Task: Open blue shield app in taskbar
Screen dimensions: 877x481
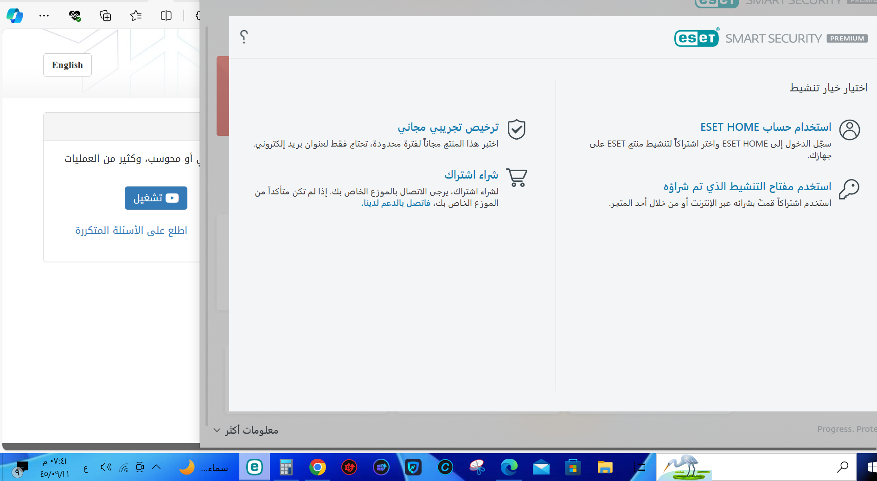Action: tap(413, 467)
